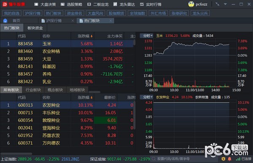Click the 我的自选 toolbar button
This screenshot has width=253, height=163.
click(12, 13)
